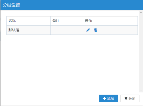Click the 添加 button
The image size is (143, 106).
pos(108,98)
